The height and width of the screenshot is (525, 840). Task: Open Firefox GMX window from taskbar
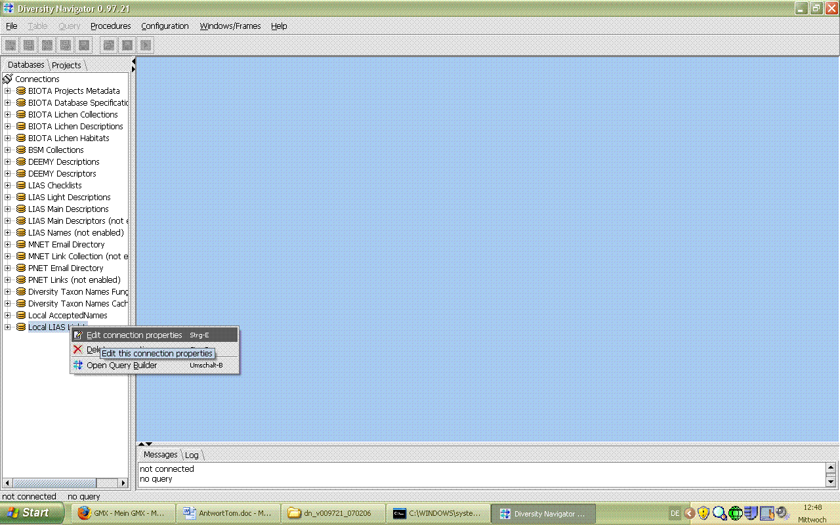[x=121, y=513]
